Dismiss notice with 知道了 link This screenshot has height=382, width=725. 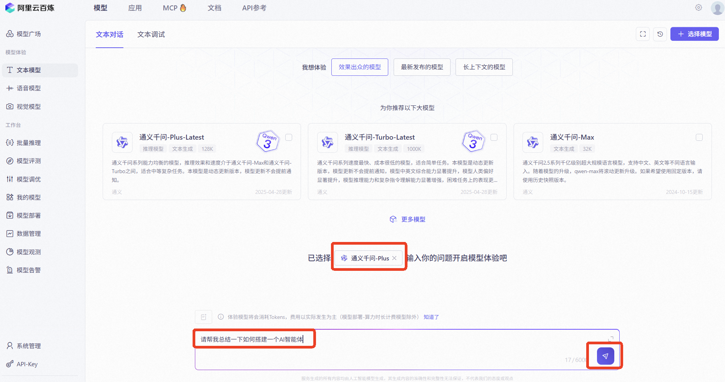(431, 317)
